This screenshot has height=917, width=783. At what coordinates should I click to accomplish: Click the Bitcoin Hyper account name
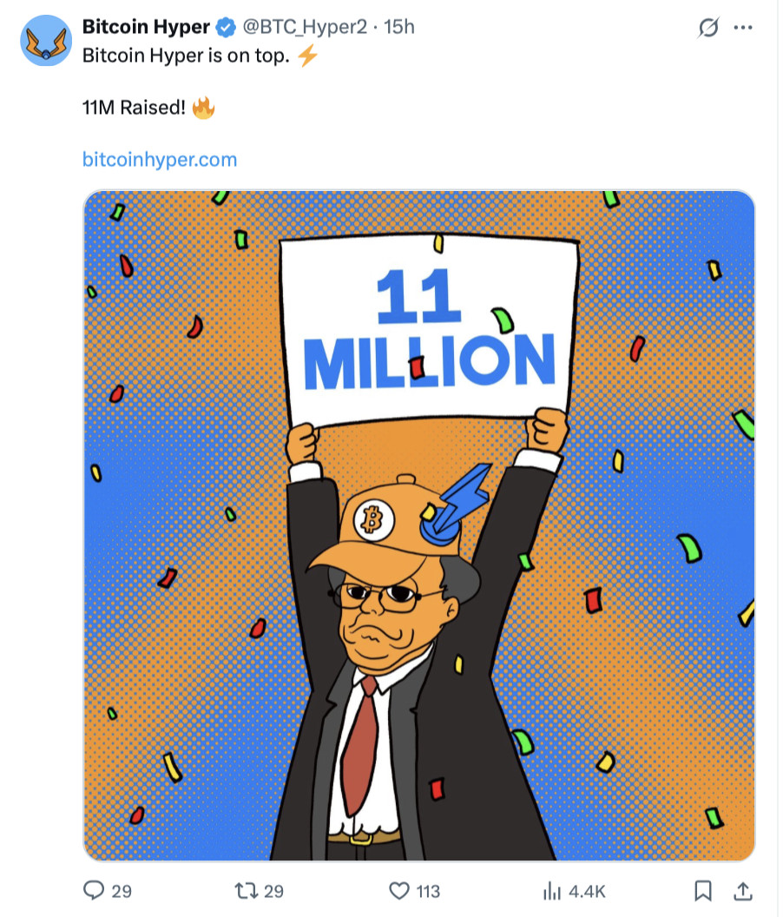click(146, 27)
